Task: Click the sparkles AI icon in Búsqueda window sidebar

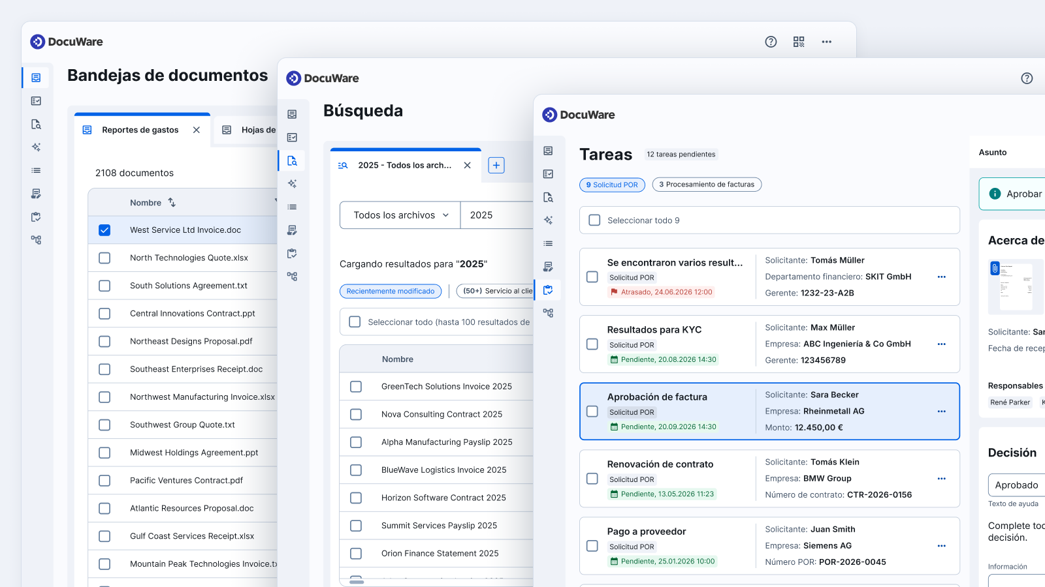Action: [292, 184]
